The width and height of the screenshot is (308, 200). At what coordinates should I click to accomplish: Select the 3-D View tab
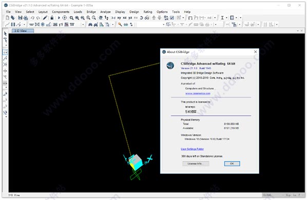(23, 31)
